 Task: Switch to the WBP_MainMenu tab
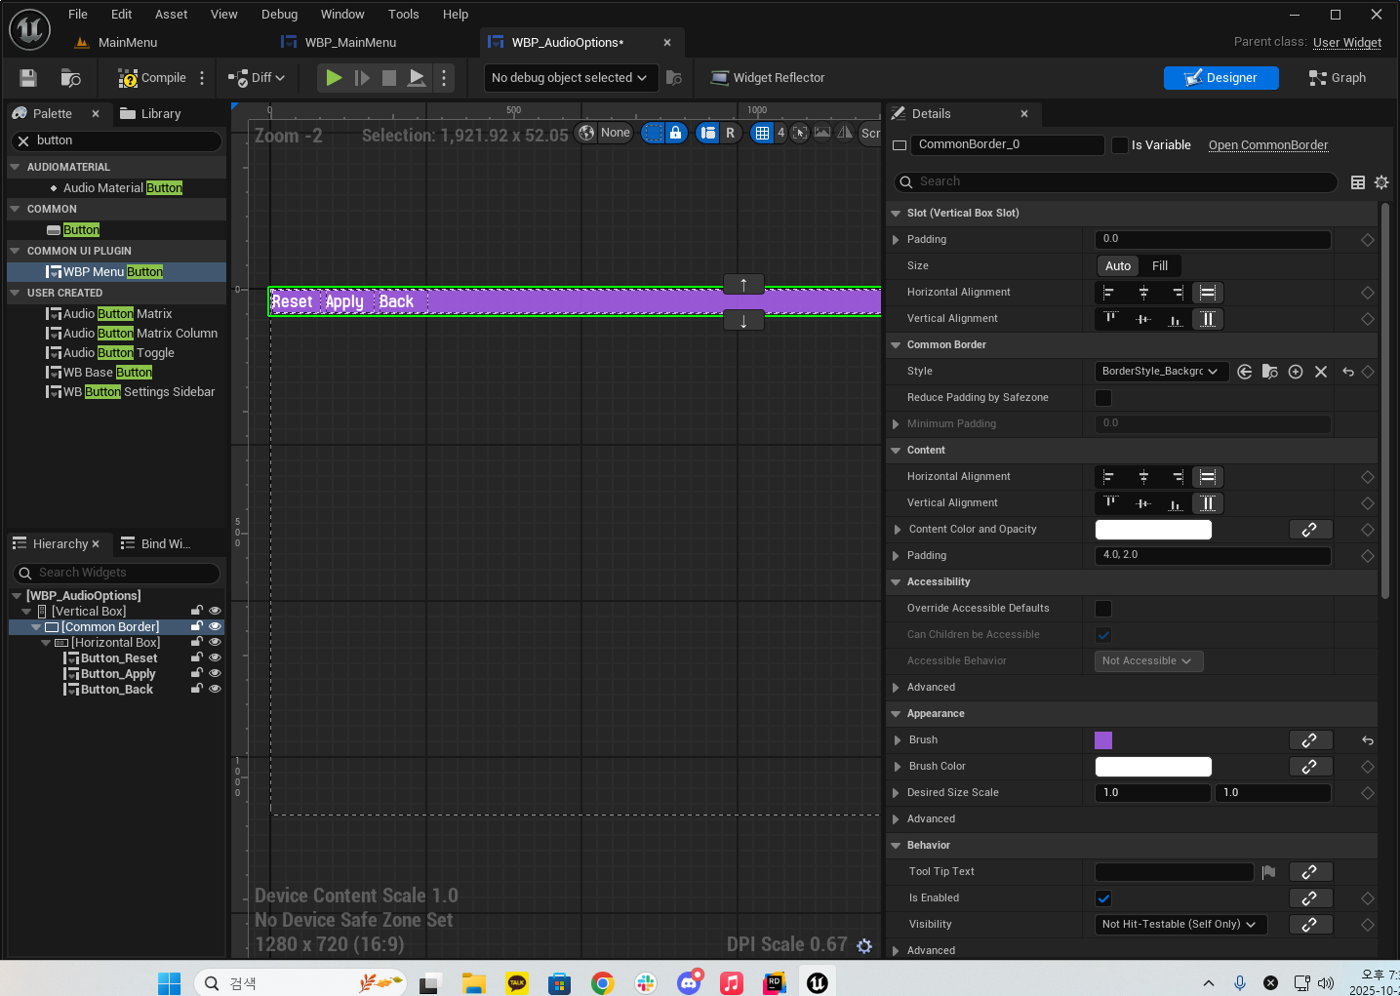coord(349,43)
